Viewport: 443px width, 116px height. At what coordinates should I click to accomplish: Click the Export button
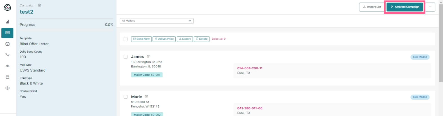[x=185, y=39]
